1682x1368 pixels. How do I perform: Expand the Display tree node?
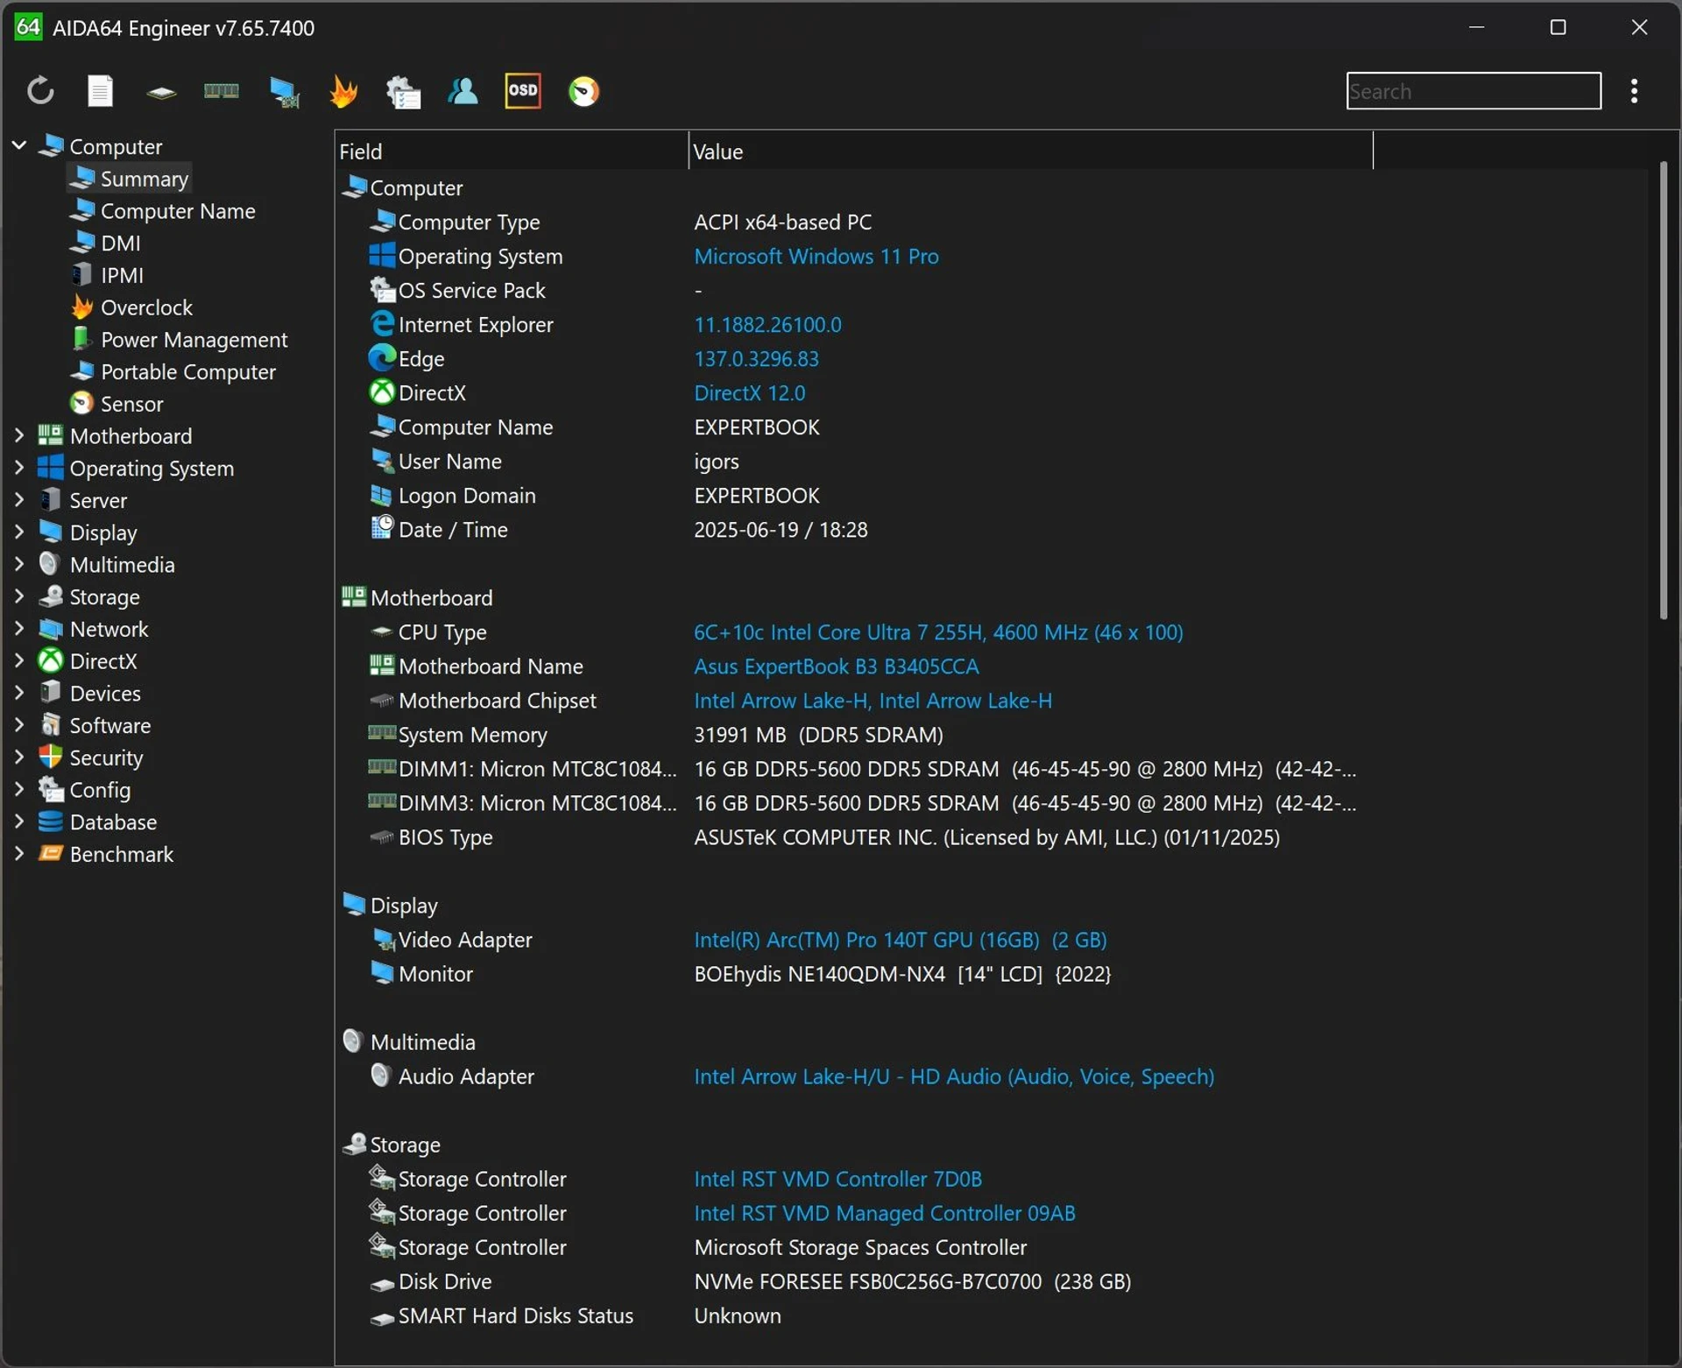tap(19, 532)
